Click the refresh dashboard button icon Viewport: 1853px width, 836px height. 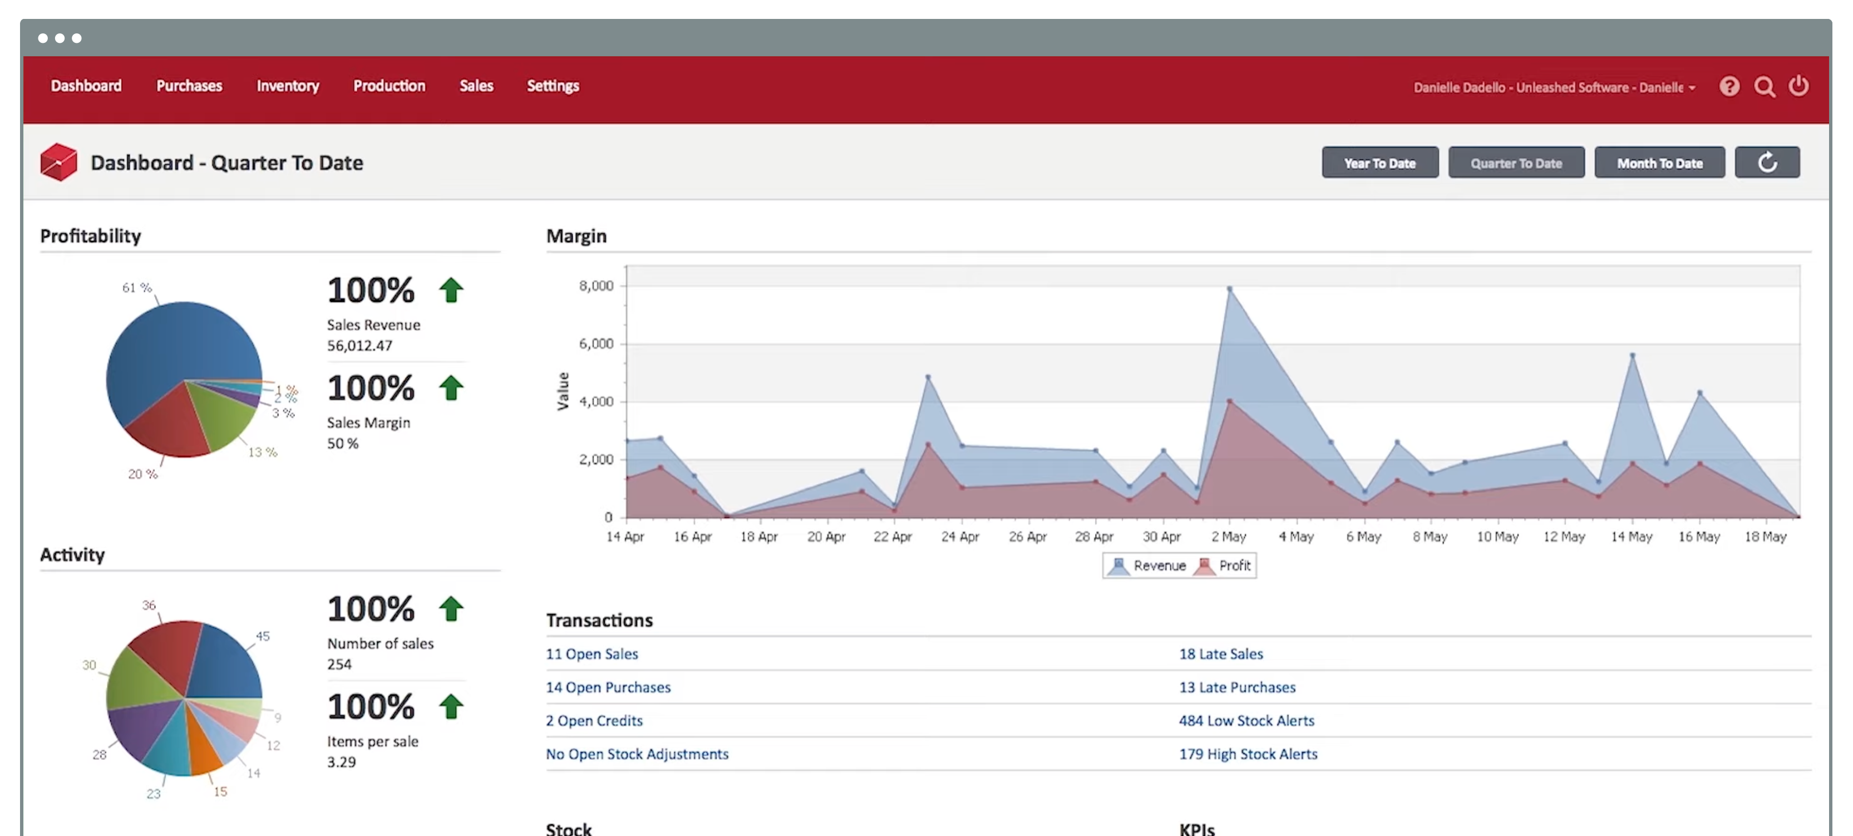pos(1767,163)
